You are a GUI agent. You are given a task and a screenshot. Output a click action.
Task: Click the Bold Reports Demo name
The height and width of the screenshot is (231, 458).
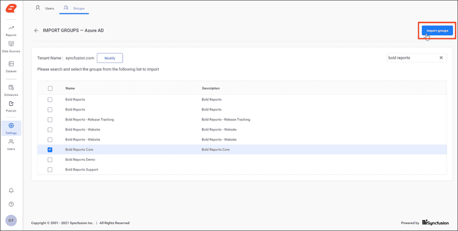tap(80, 160)
